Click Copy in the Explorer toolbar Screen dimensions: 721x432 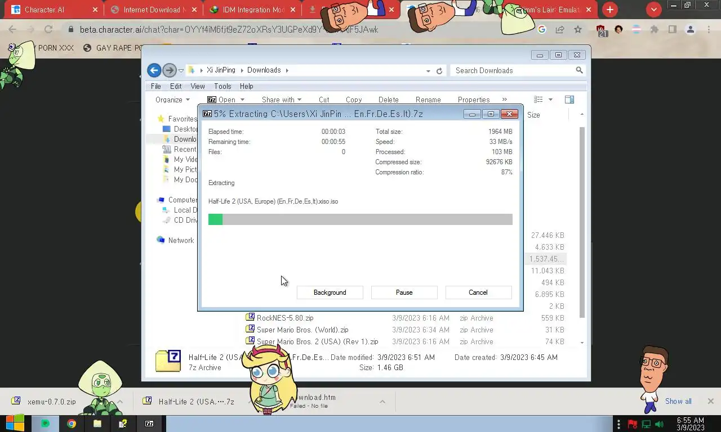coord(354,100)
